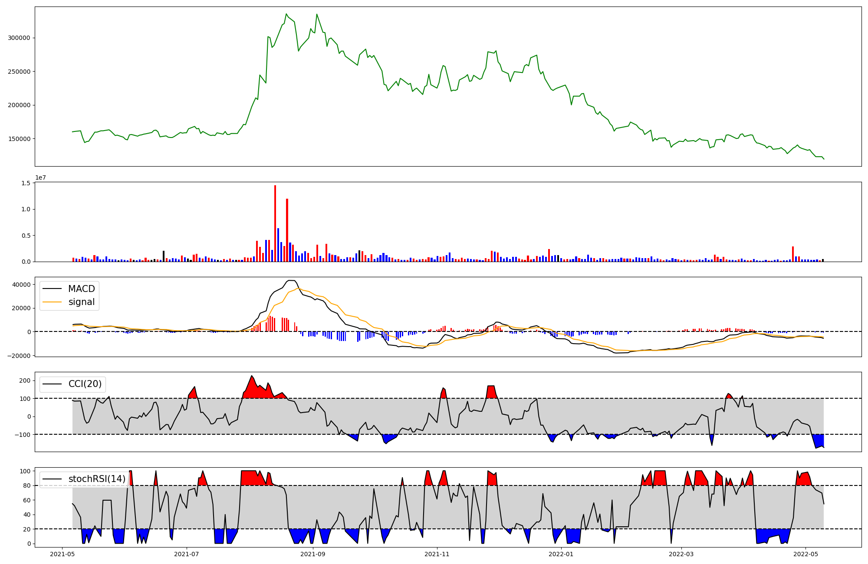
Task: Click the 1e7 volume exponent label
Action: point(40,177)
